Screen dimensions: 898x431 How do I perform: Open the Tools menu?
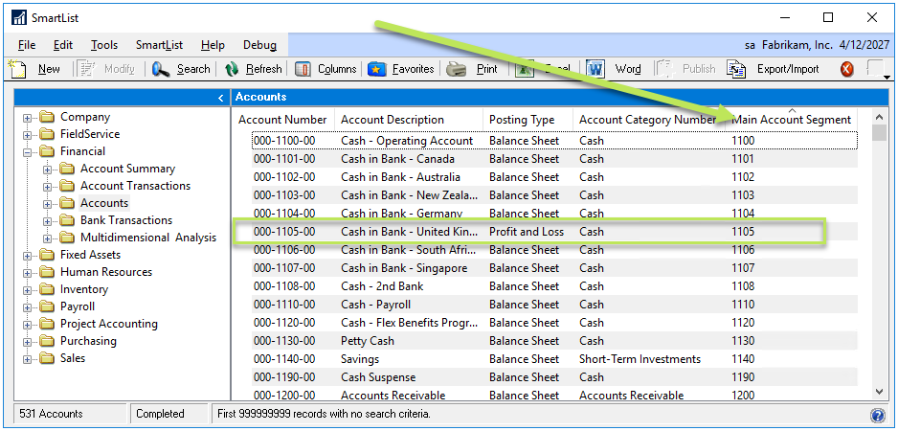pos(104,45)
